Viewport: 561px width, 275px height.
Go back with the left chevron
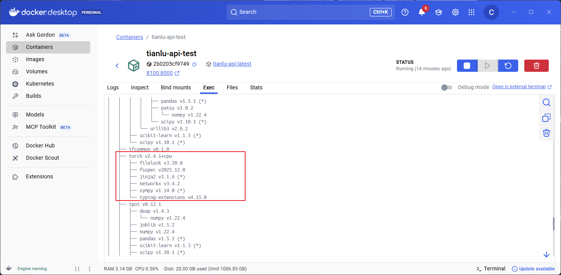(x=117, y=66)
